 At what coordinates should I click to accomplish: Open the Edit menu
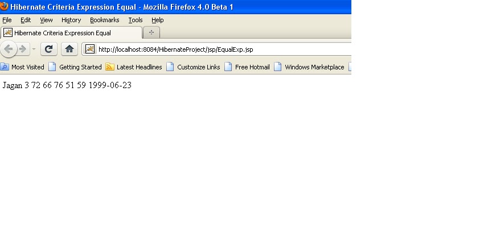pyautogui.click(x=26, y=20)
